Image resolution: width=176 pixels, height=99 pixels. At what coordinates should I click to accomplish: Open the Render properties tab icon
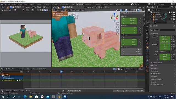[147, 31]
